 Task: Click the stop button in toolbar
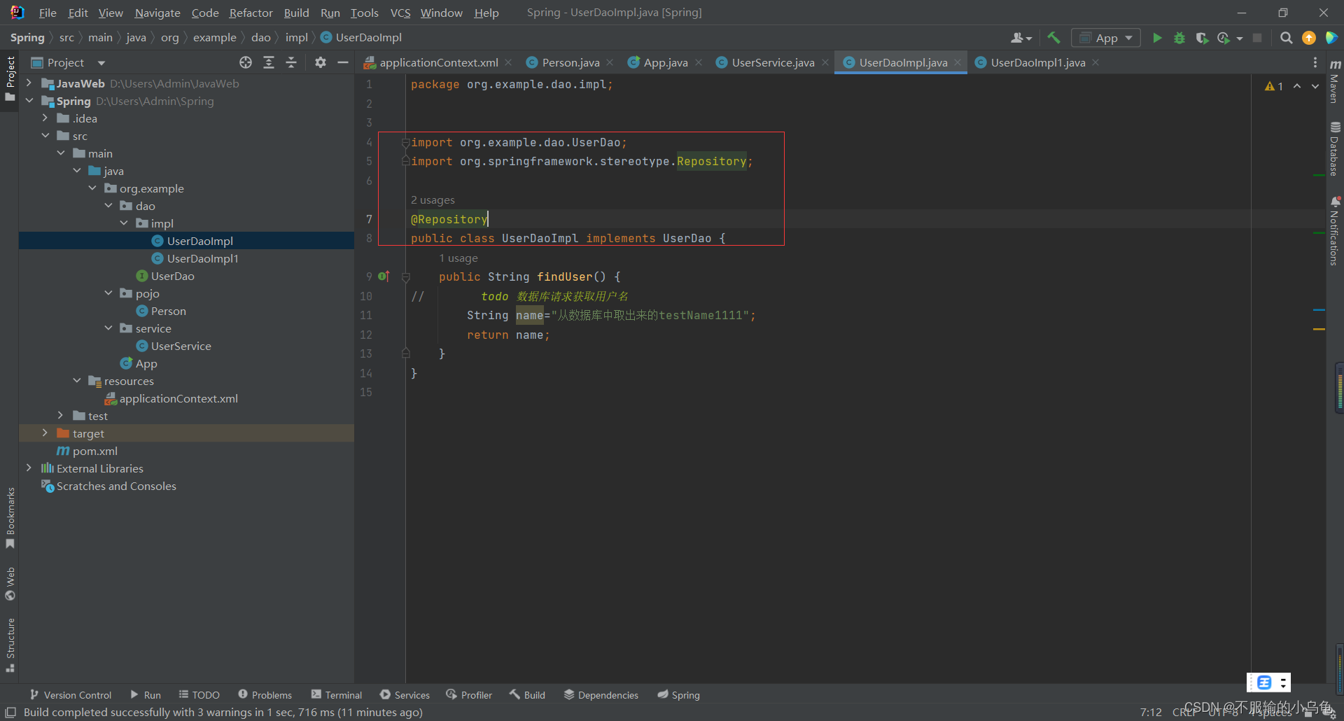pos(1257,38)
